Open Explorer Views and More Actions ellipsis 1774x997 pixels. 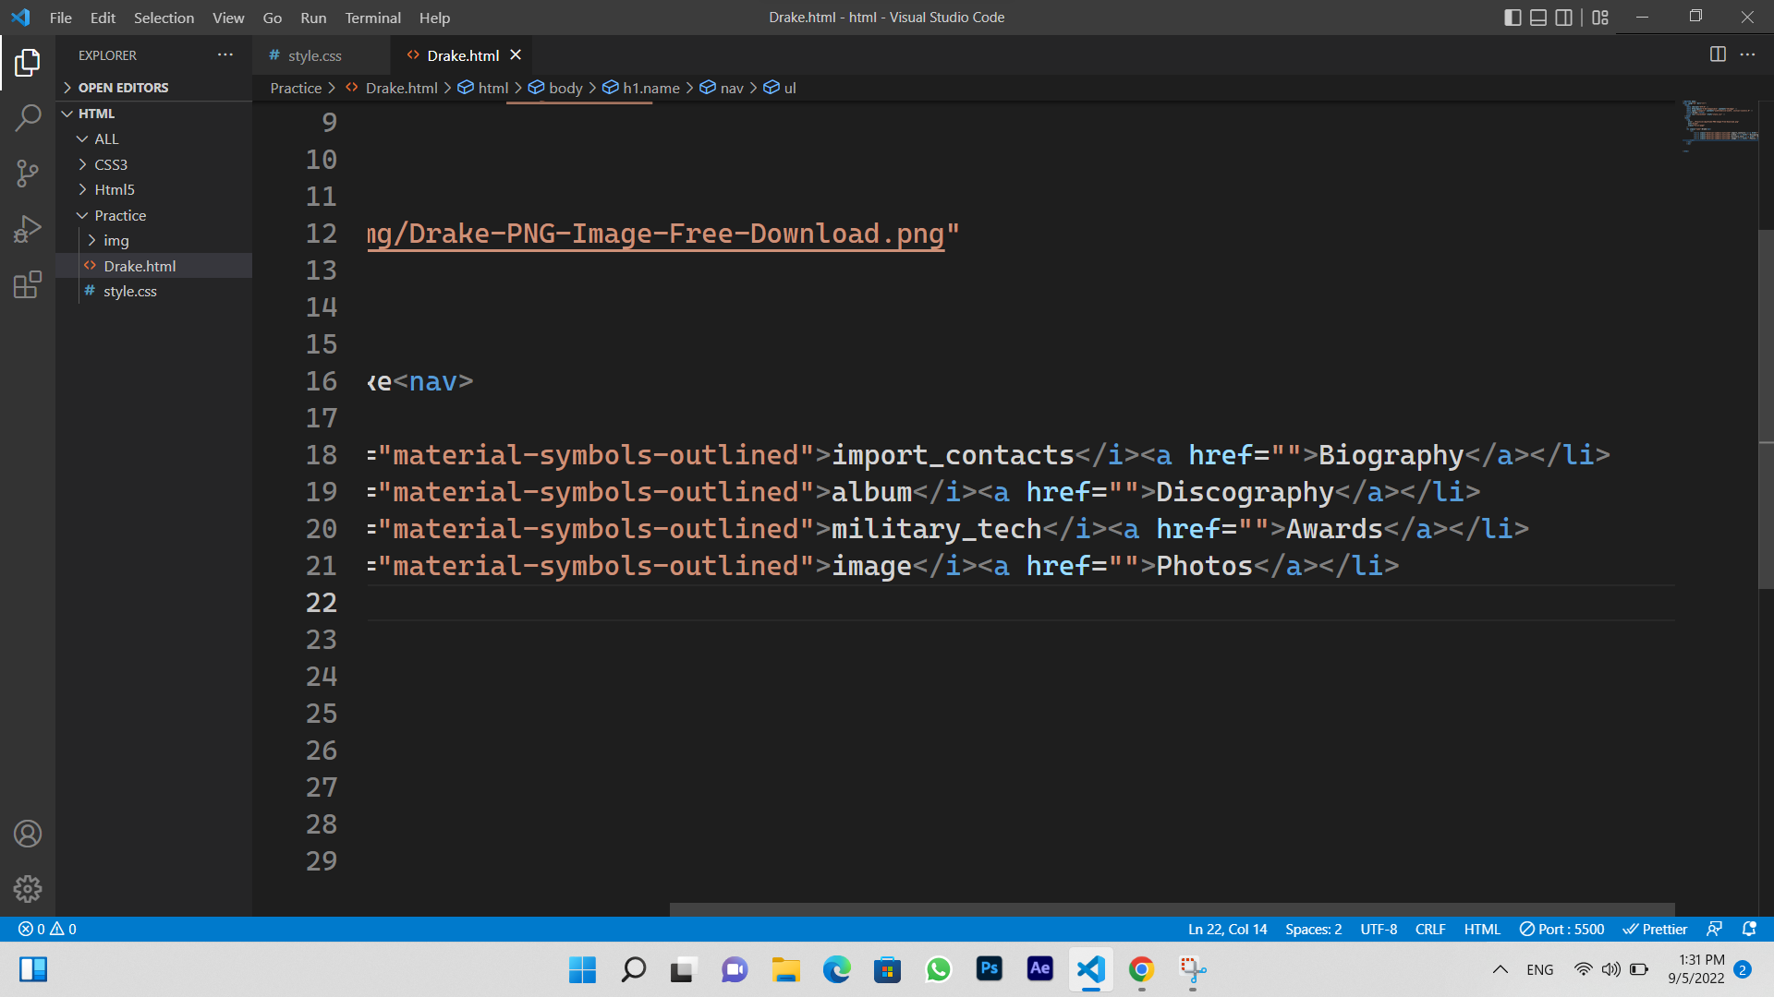pyautogui.click(x=225, y=55)
